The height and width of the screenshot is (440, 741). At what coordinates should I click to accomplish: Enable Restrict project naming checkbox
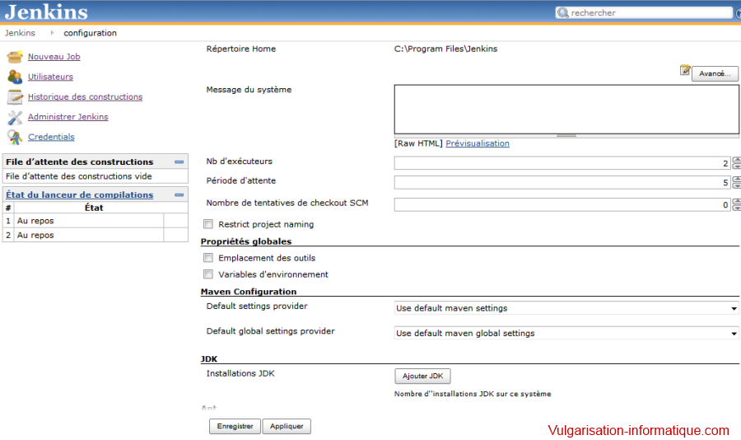point(208,224)
